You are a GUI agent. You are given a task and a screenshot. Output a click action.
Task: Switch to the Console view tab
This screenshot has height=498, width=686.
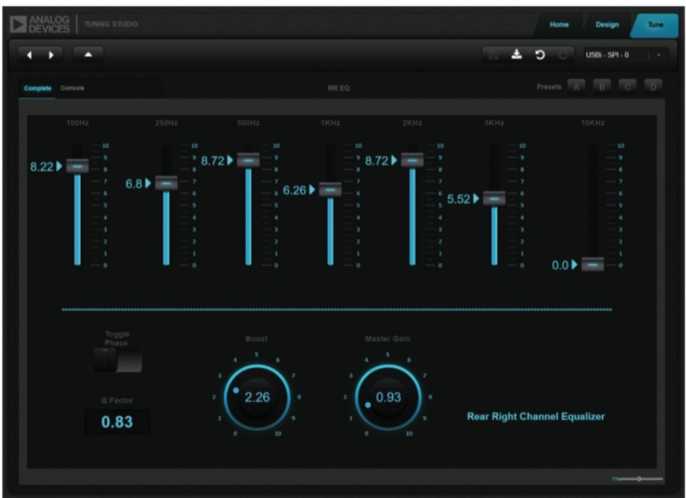(72, 88)
